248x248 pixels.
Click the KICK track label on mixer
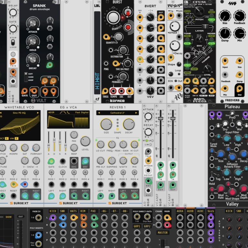pyautogui.click(x=53, y=211)
